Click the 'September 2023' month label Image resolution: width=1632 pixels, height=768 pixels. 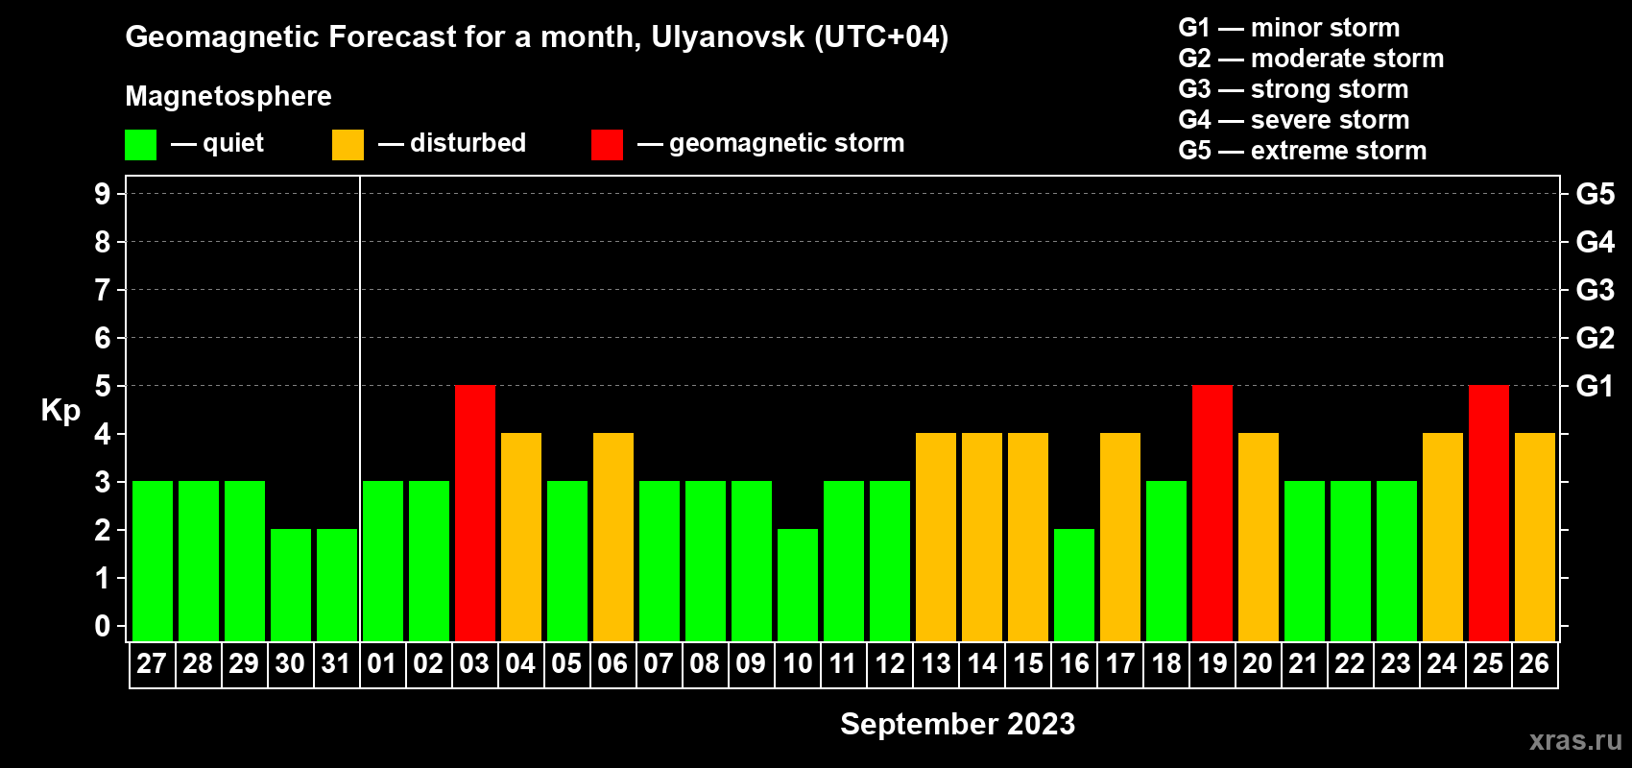(958, 724)
